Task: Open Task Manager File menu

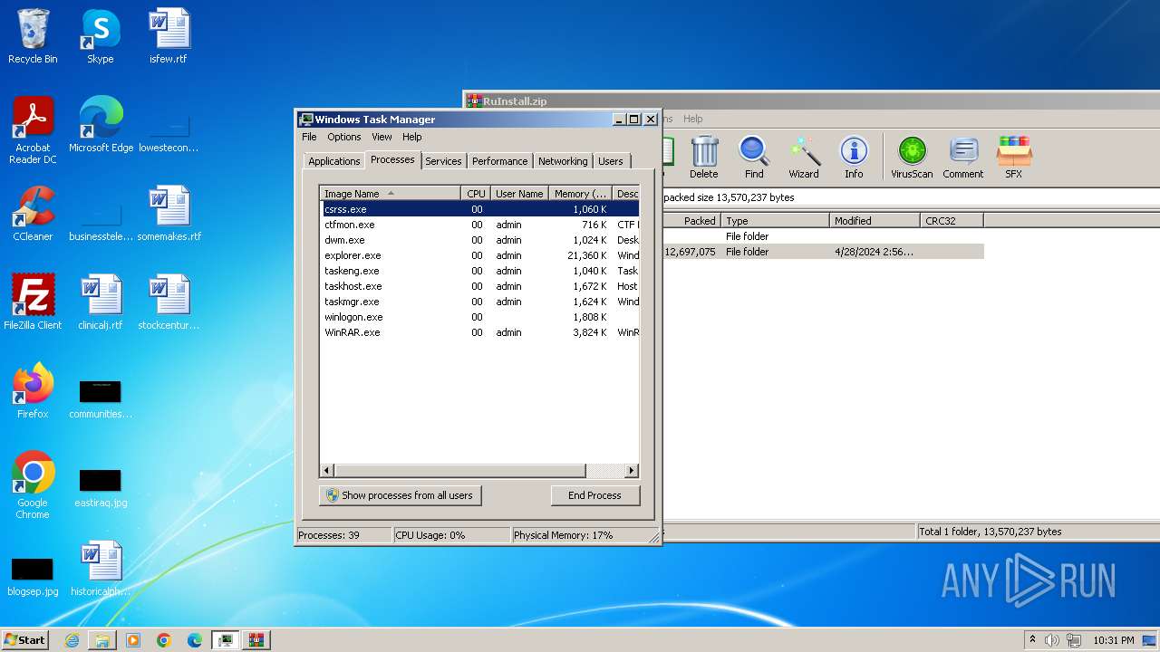Action: tap(309, 137)
